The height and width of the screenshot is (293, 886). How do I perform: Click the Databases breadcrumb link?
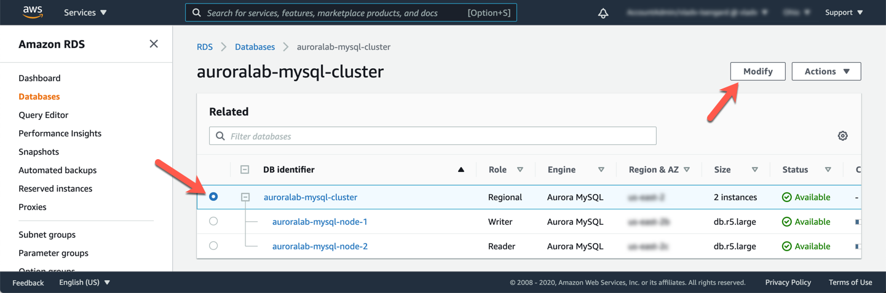[255, 47]
